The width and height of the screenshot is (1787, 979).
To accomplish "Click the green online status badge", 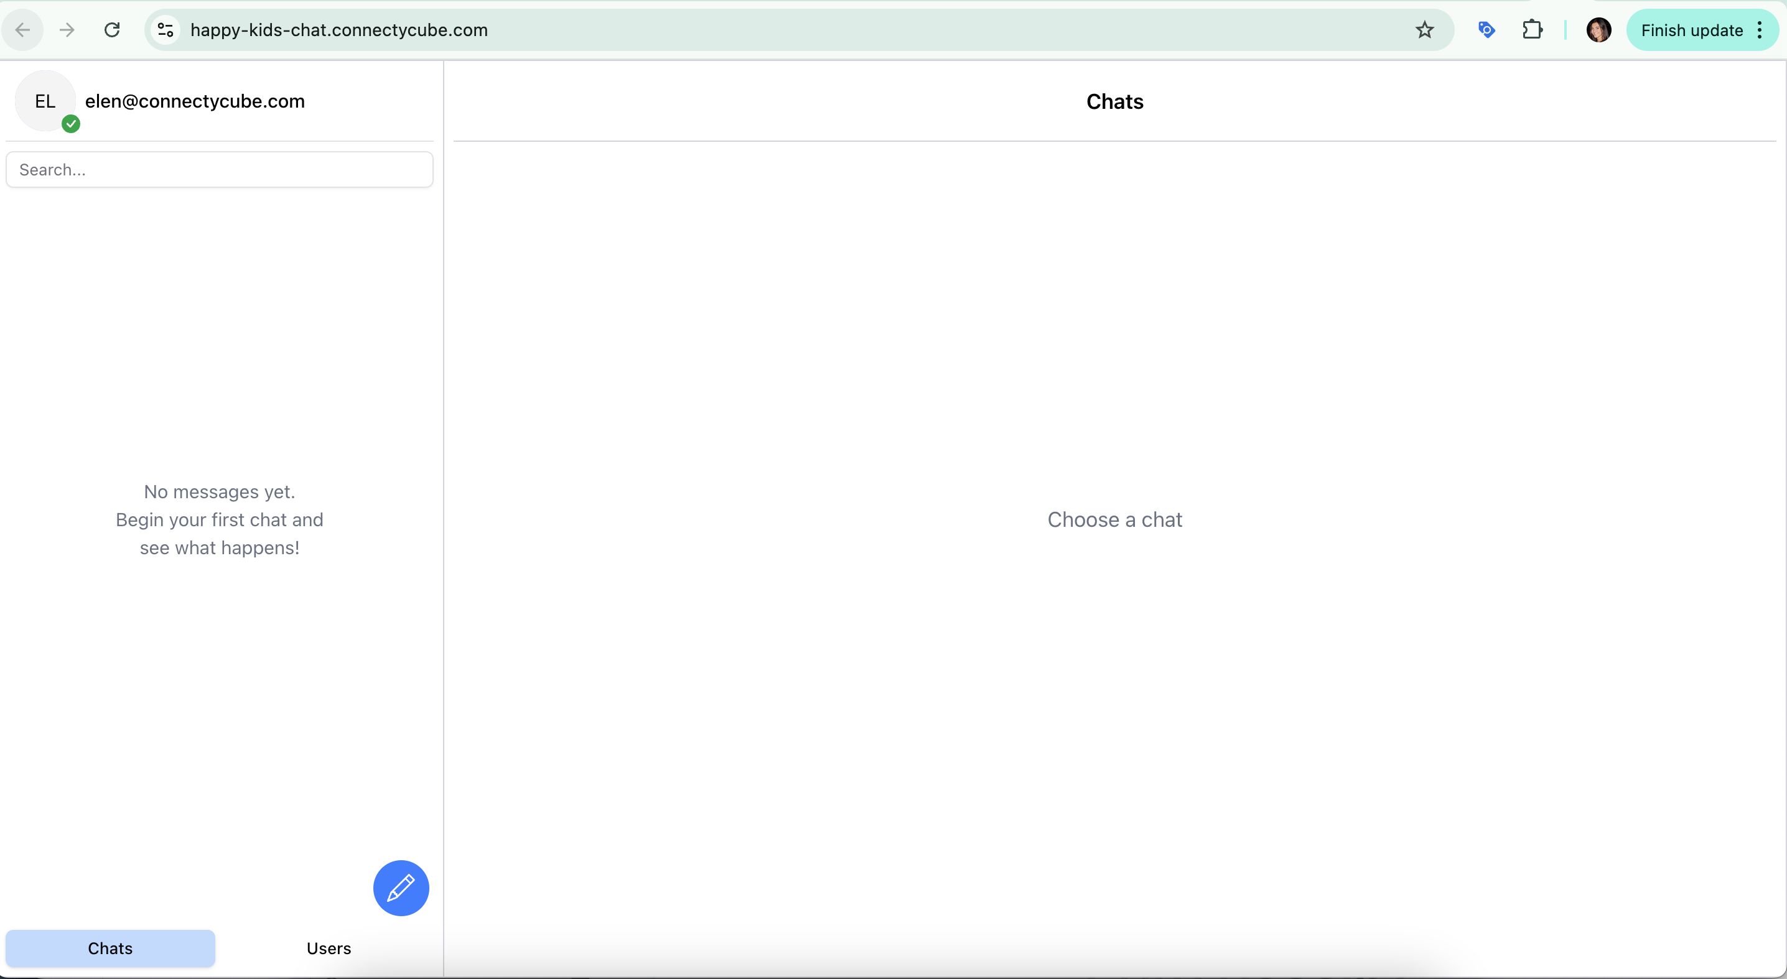I will (71, 124).
